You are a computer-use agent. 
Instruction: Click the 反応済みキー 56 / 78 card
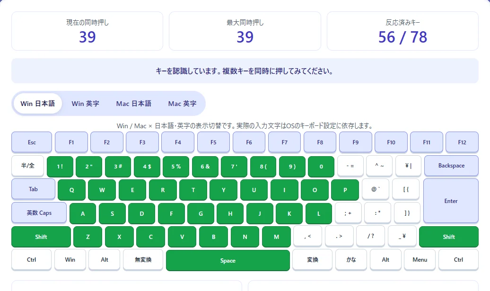click(x=403, y=31)
